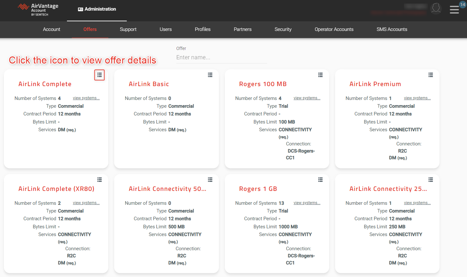Open the Operator Accounts tab

(x=334, y=29)
